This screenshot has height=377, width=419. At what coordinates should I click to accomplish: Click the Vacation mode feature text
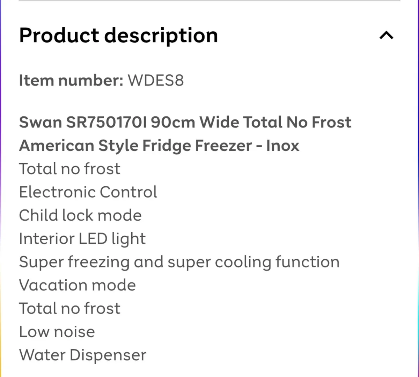78,286
